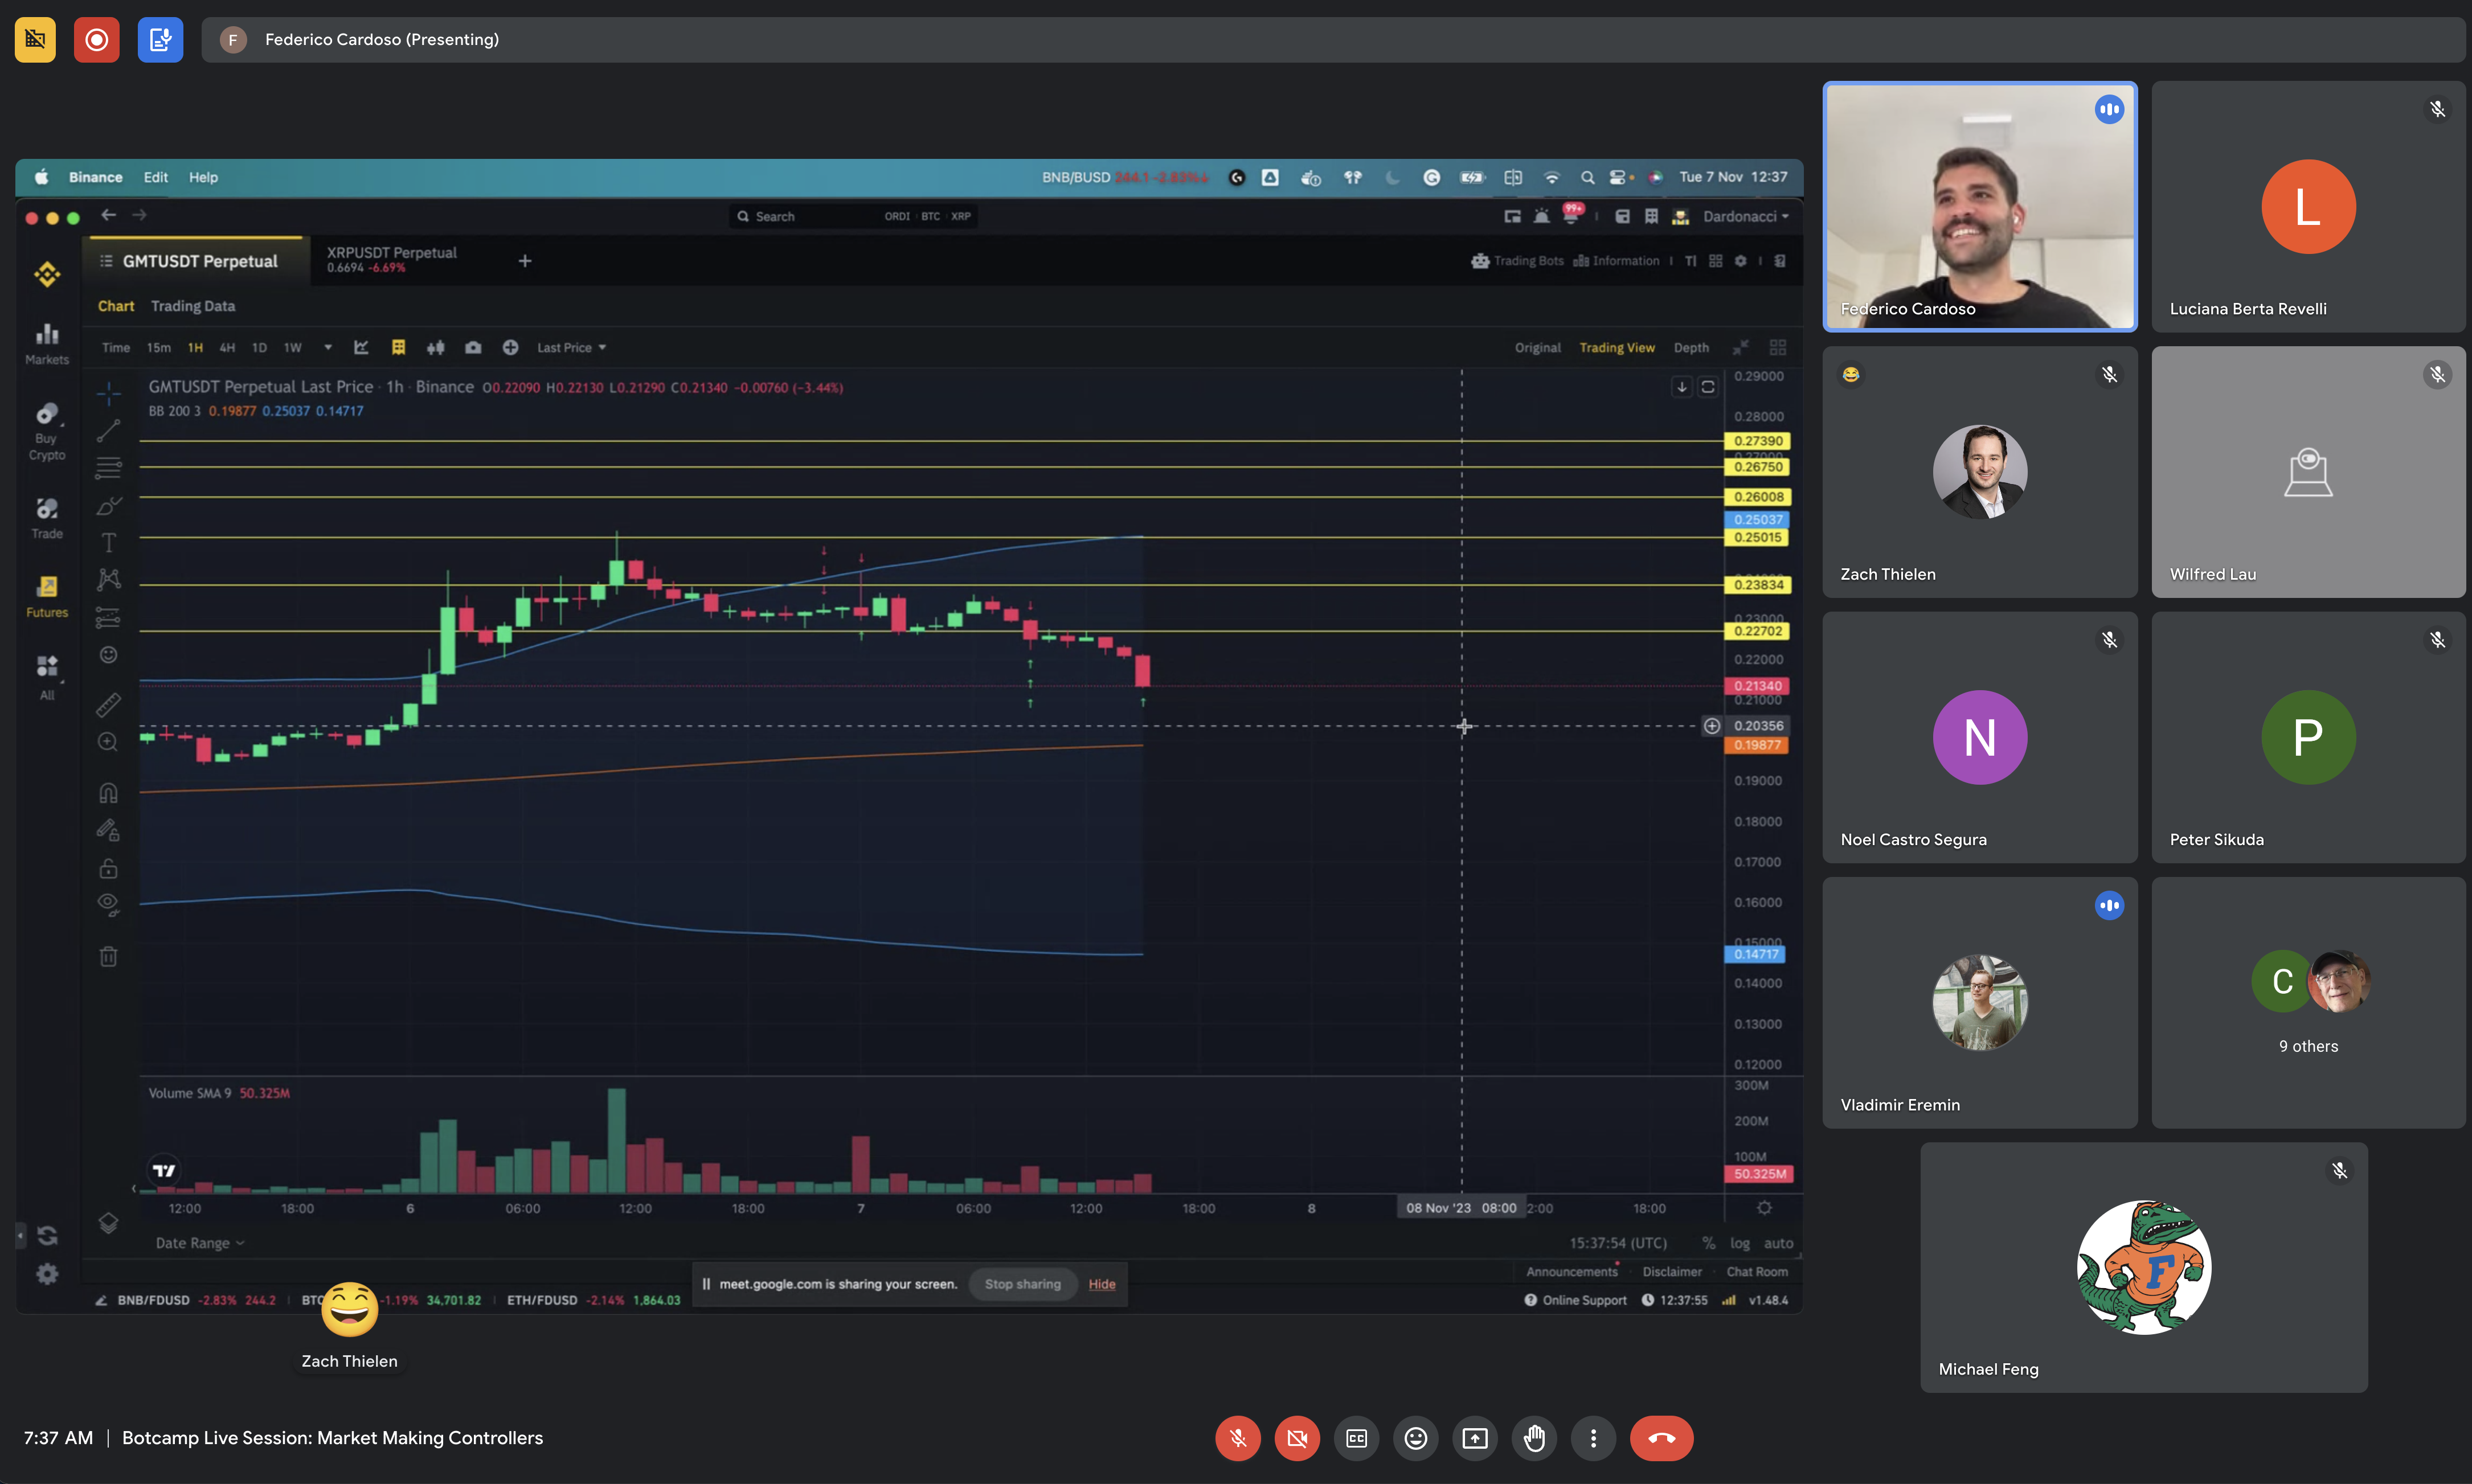This screenshot has width=2472, height=1484.
Task: Open more options three-dot menu
Action: tap(1593, 1438)
